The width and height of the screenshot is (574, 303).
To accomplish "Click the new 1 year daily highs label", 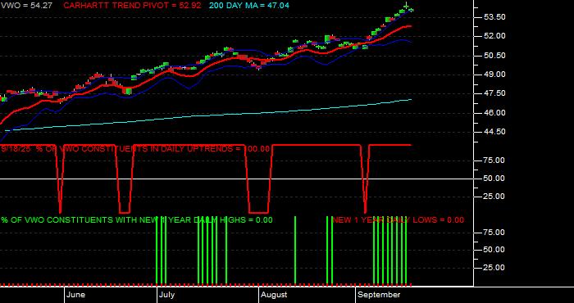I will [137, 220].
